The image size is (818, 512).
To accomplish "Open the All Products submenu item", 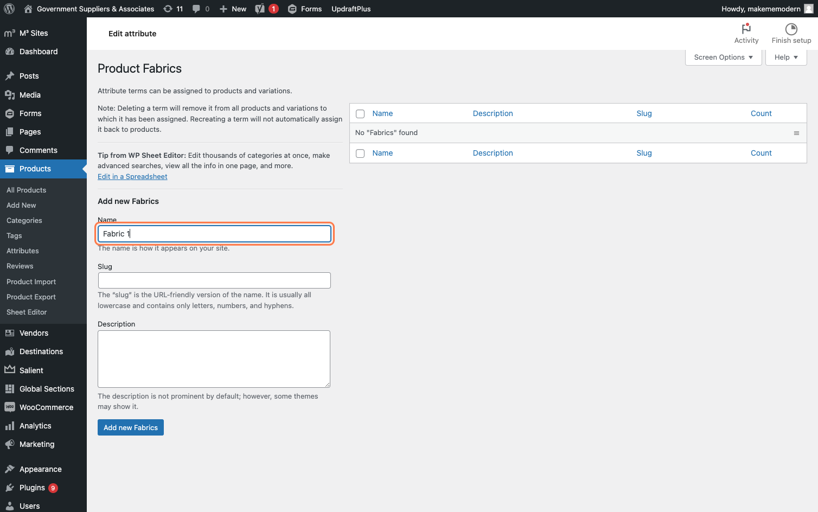I will point(26,190).
